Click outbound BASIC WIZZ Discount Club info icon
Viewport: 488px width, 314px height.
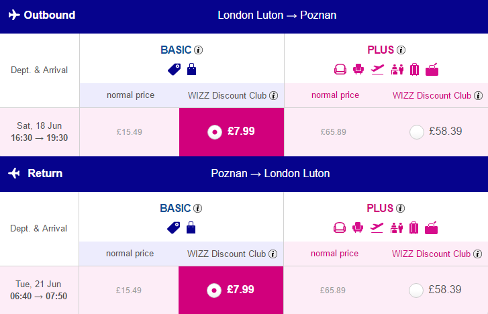click(274, 95)
